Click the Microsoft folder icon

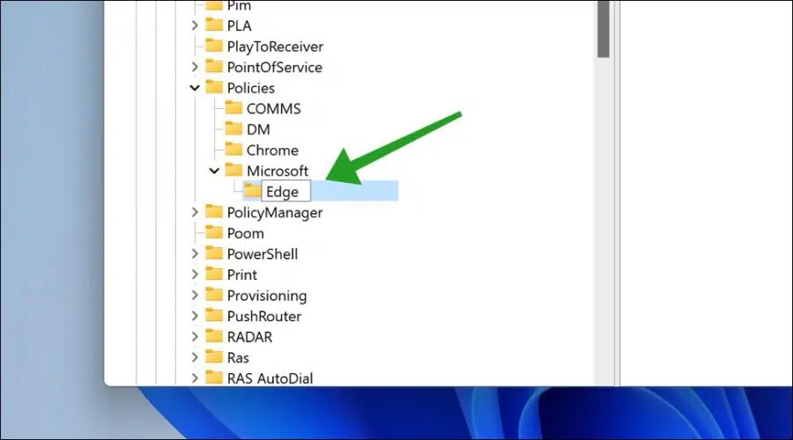233,170
